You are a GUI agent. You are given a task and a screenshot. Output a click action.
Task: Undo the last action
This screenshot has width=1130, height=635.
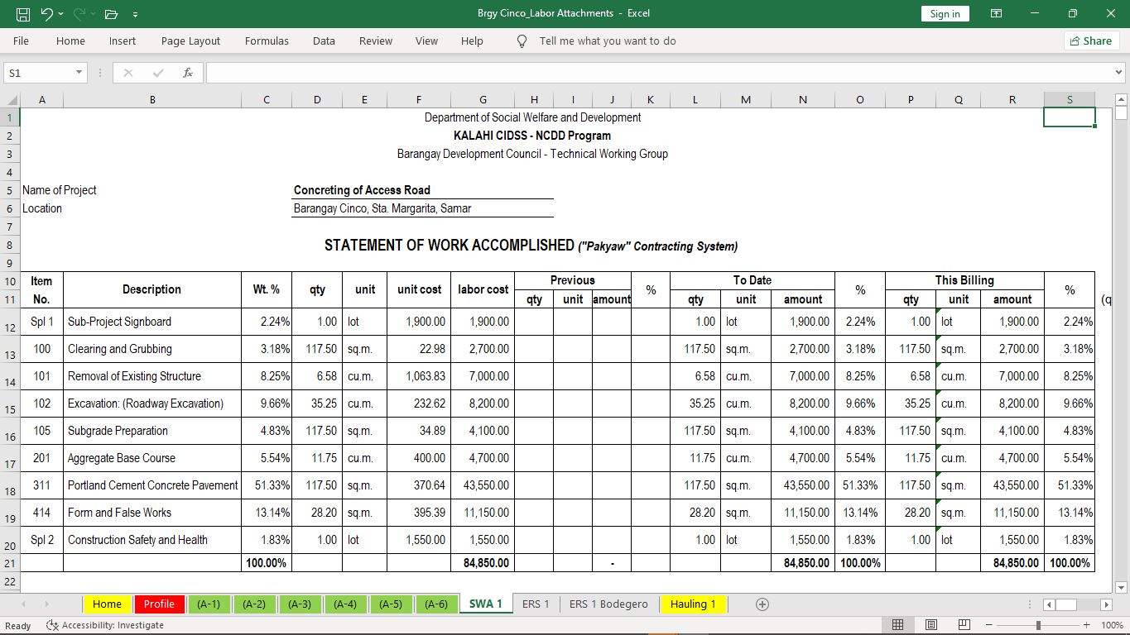coord(46,13)
